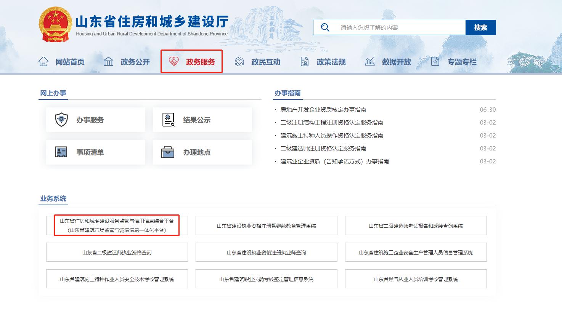Click the chart icon beside 数据开放
Viewport: 562px width, 315px height.
click(370, 62)
